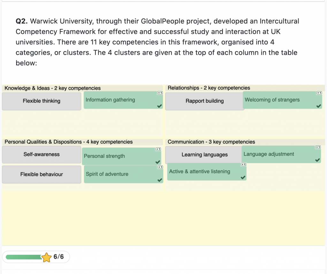Click the Personal Qualities & Dispositions header
Screen dimensions: 327x274
(x=68, y=142)
